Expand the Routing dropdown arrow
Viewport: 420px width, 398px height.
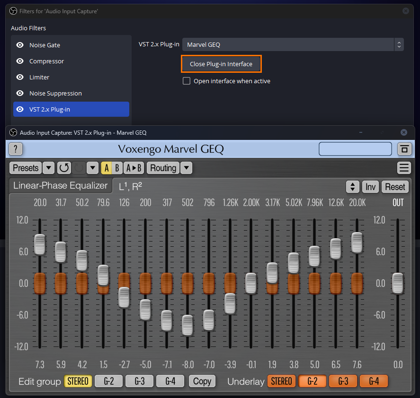[187, 168]
